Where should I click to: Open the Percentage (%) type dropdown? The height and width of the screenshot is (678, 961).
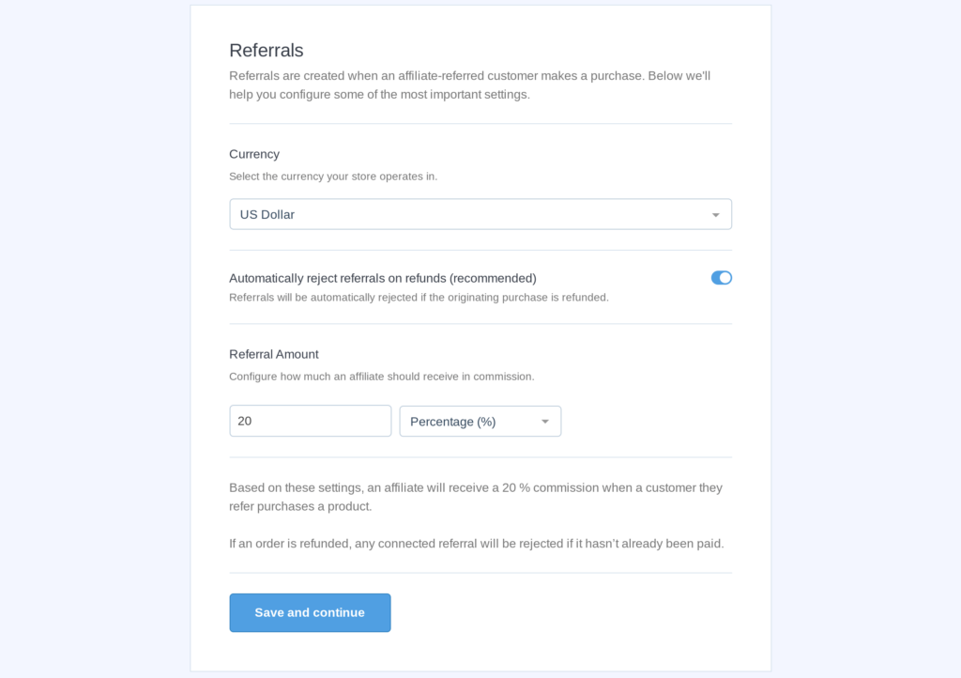pos(480,421)
